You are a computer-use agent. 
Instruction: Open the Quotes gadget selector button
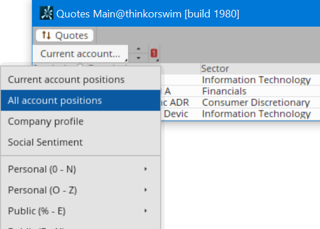pos(65,35)
